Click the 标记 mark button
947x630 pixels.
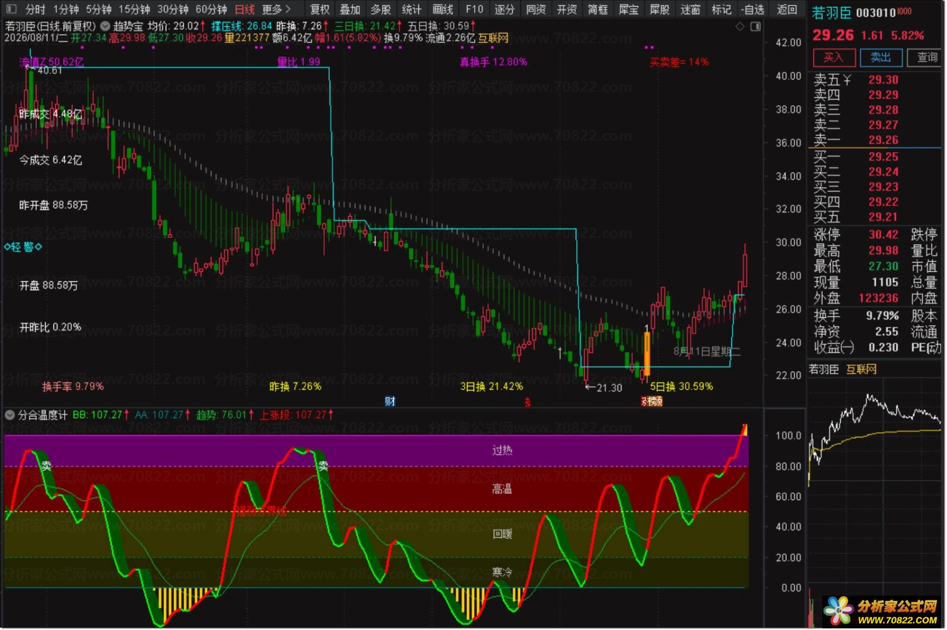pos(721,10)
